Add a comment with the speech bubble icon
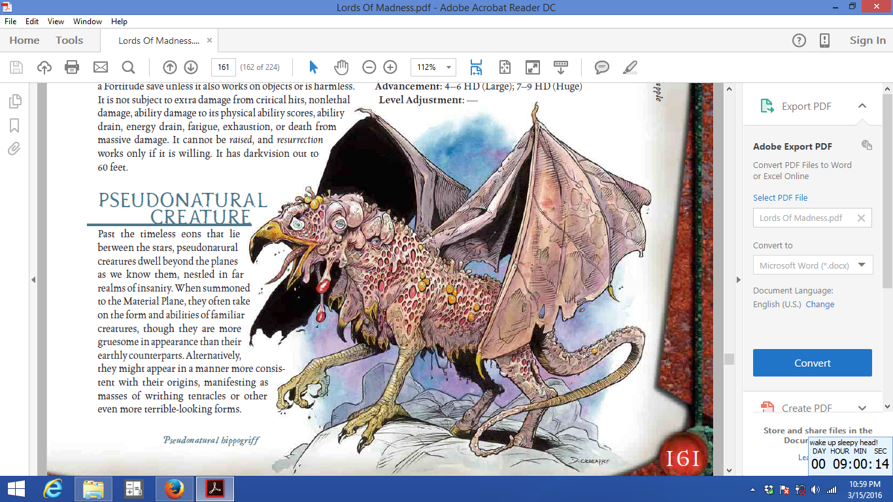 click(x=602, y=67)
